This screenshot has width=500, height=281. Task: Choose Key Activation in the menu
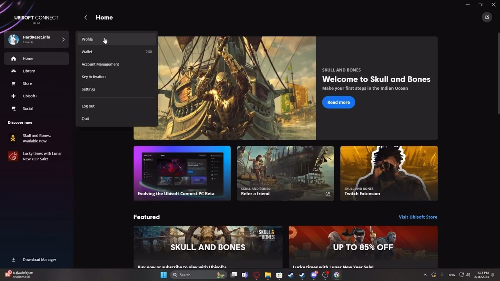pyautogui.click(x=116, y=76)
